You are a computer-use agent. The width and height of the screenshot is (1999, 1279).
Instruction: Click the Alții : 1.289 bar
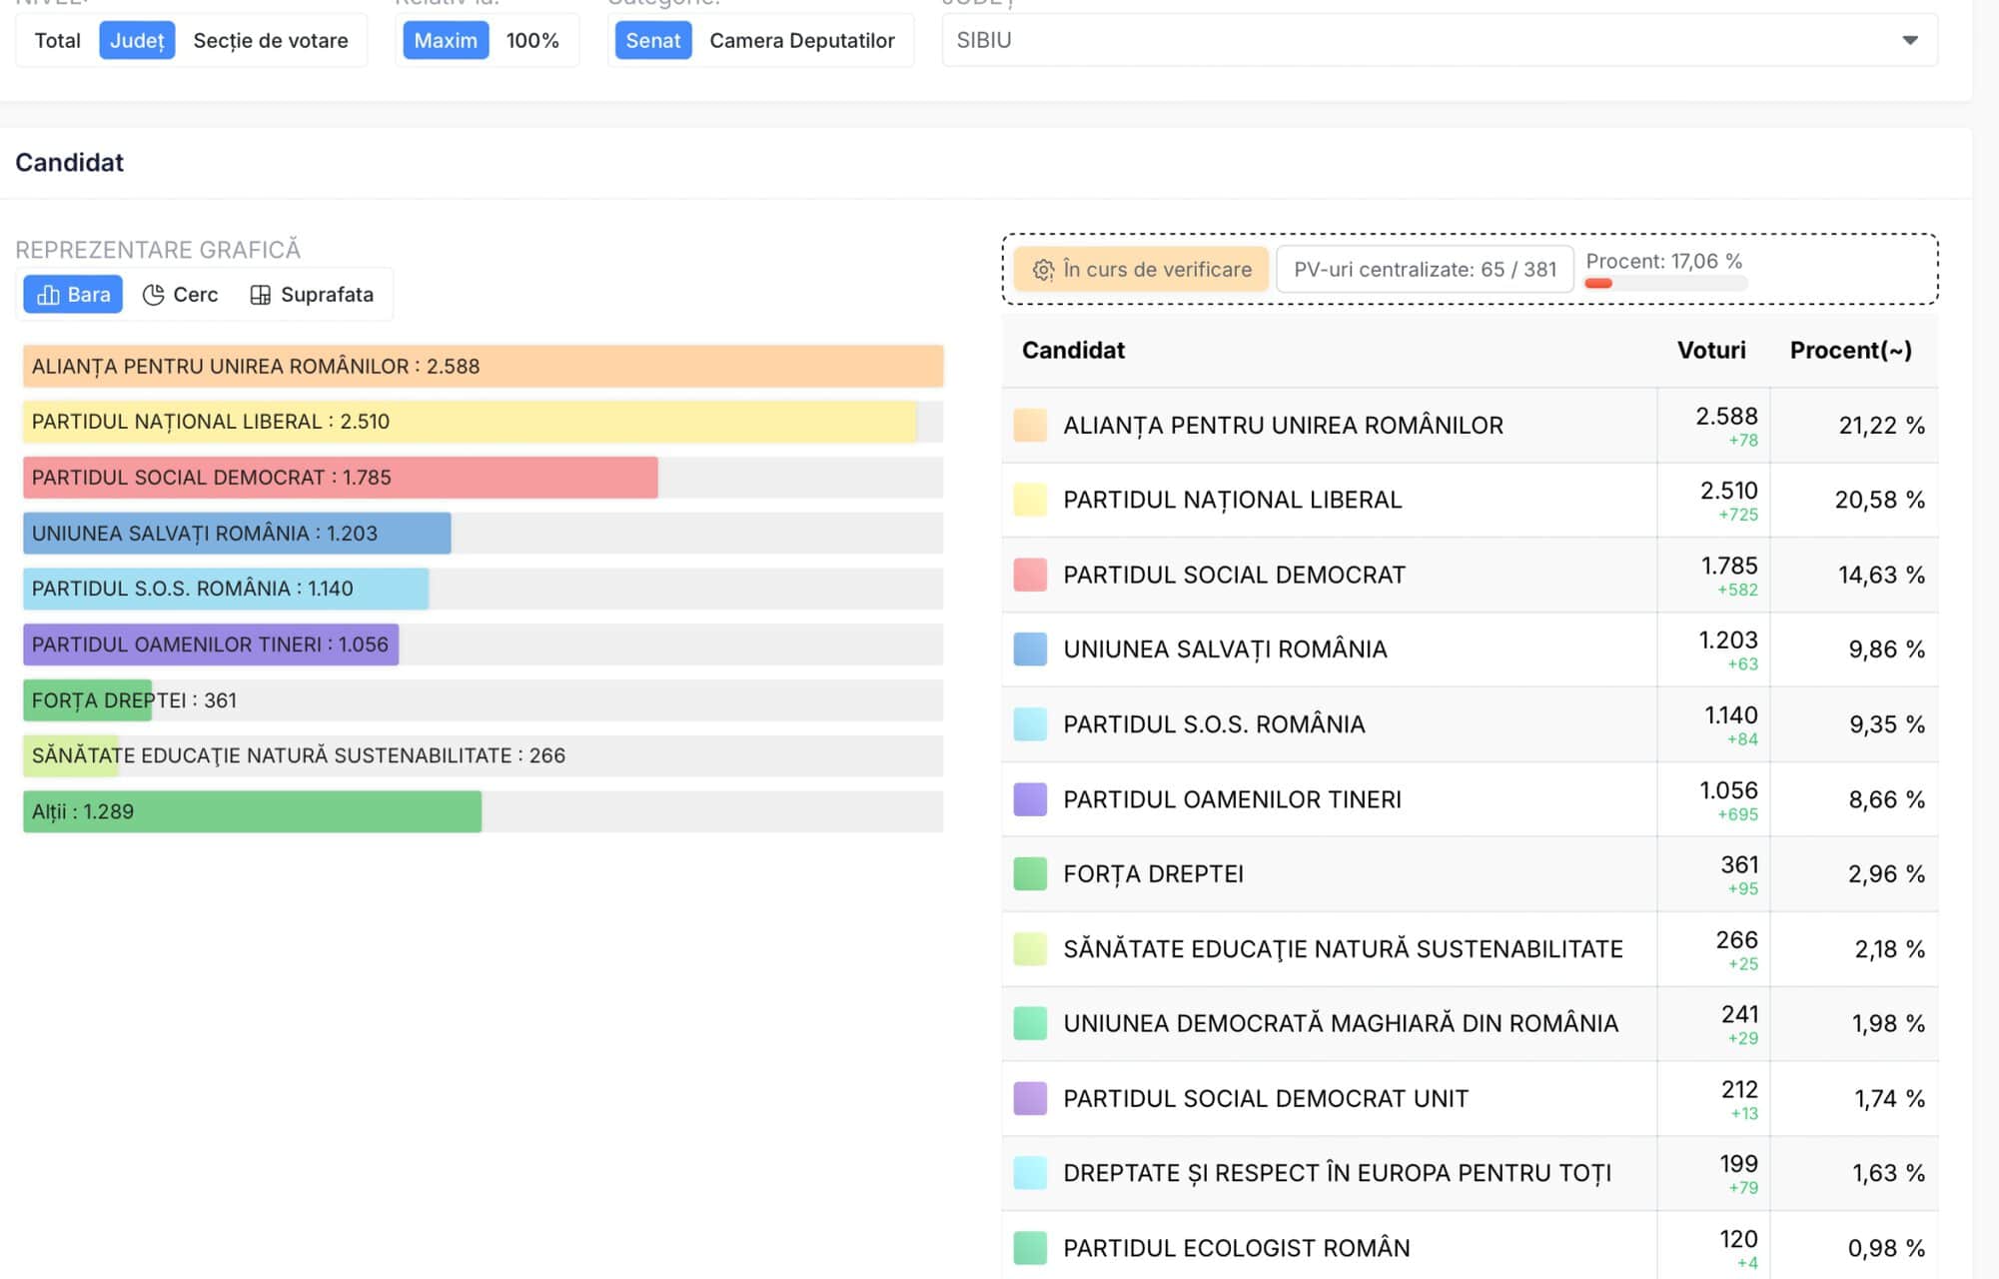253,811
